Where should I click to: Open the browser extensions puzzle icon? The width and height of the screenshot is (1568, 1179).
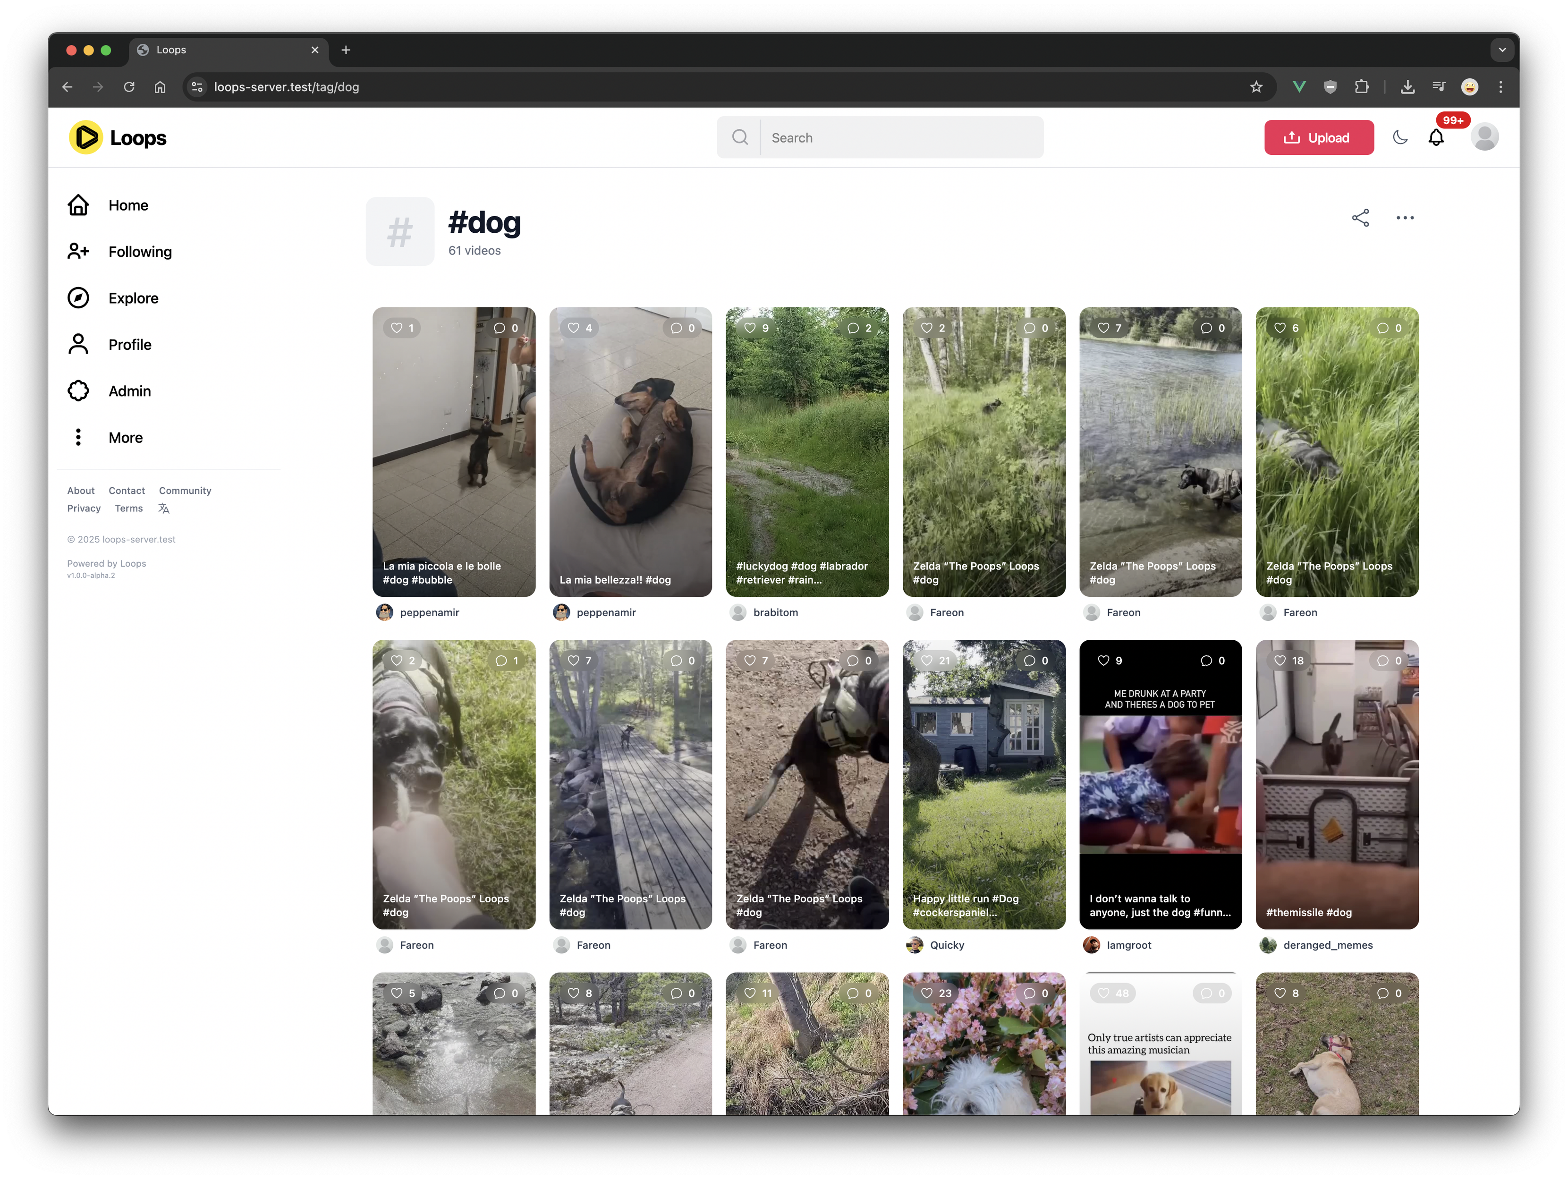[x=1361, y=87]
